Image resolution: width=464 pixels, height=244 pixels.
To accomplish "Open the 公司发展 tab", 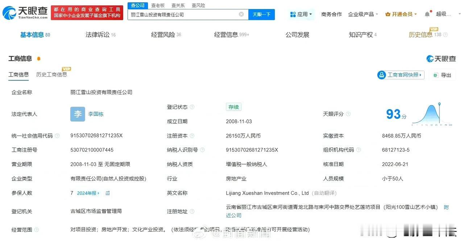I will [x=297, y=35].
